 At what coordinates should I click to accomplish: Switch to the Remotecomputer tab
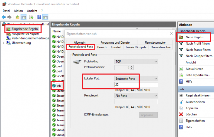[x=155, y=42]
